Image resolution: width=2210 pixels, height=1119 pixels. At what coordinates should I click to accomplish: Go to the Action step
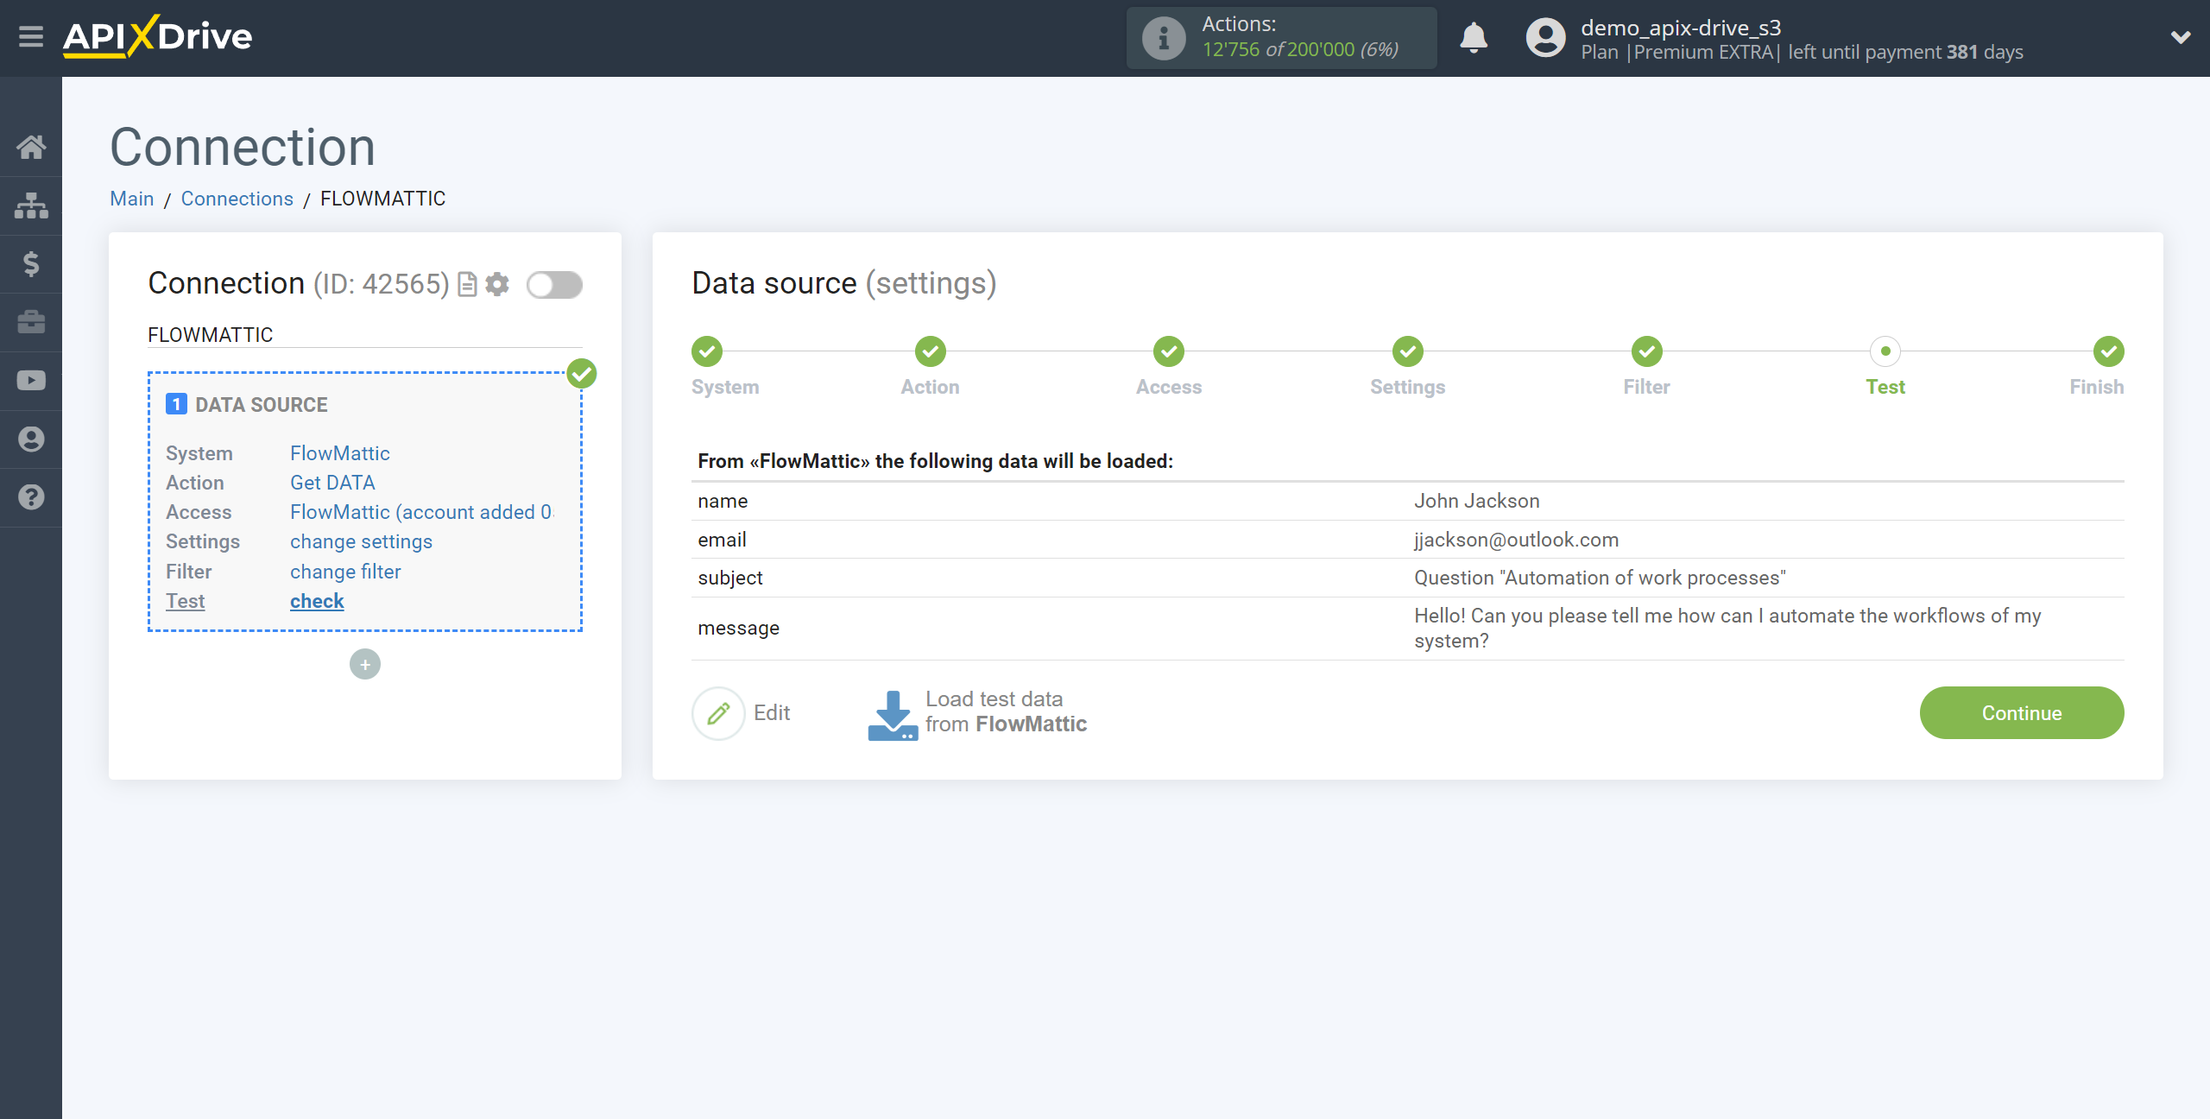point(931,351)
